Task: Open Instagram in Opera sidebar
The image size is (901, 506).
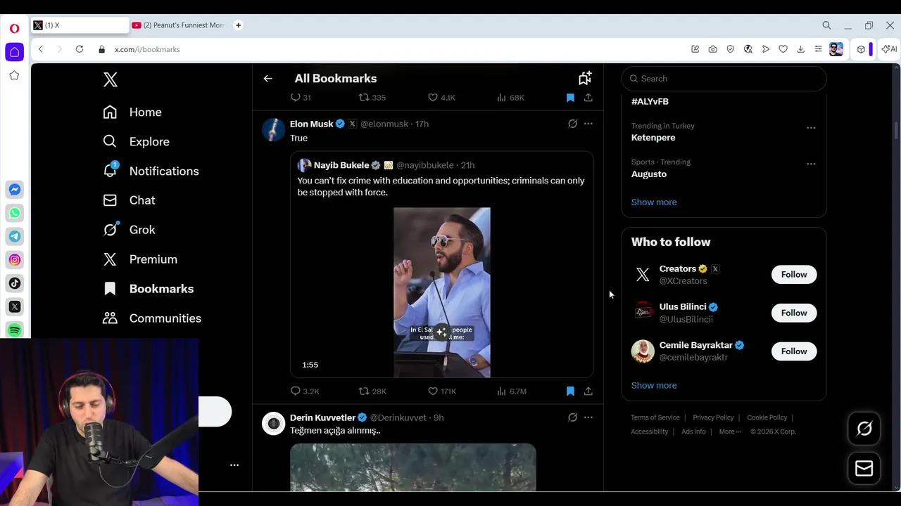Action: tap(14, 260)
